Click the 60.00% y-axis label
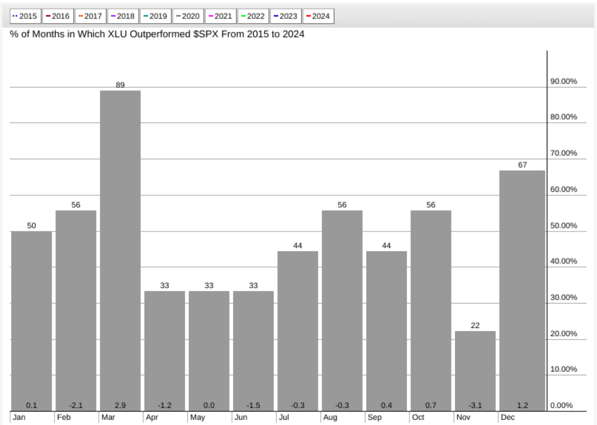 click(563, 189)
